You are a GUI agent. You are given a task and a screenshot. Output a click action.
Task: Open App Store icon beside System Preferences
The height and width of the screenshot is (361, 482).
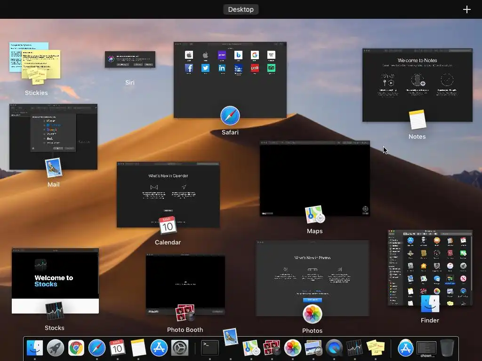(x=159, y=348)
